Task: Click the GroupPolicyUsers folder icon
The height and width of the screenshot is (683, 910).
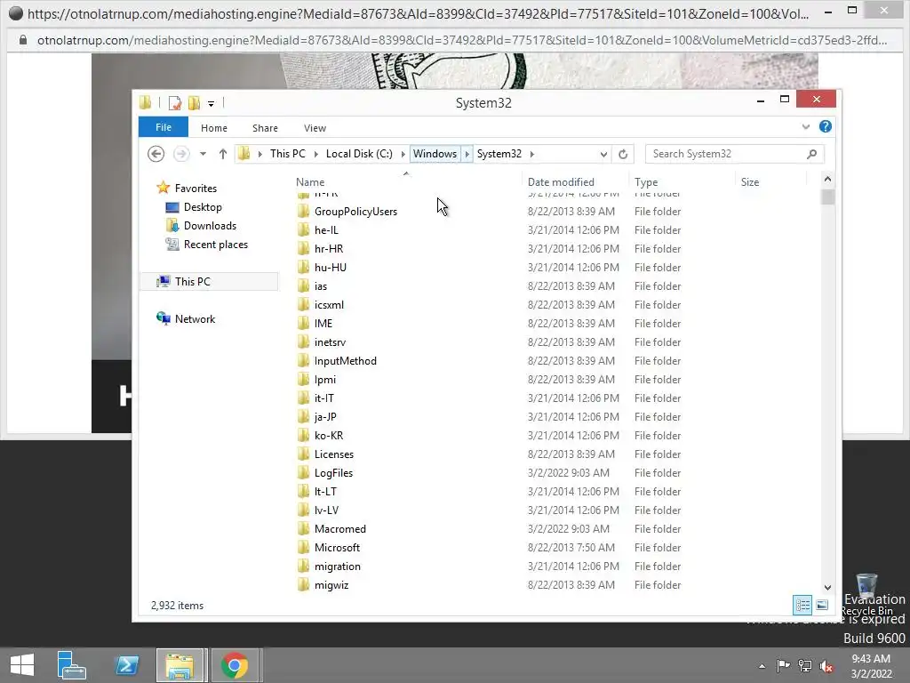Action: click(x=303, y=212)
